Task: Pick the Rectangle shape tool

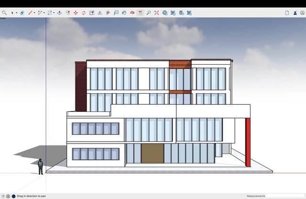Action: tap(50, 13)
